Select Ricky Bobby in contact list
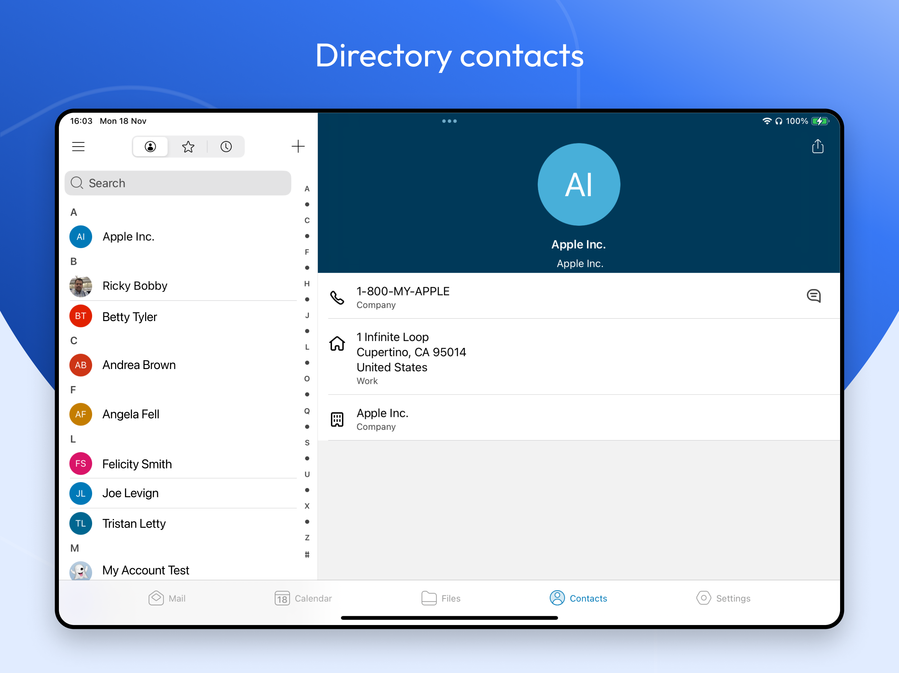The height and width of the screenshot is (673, 899). [135, 286]
